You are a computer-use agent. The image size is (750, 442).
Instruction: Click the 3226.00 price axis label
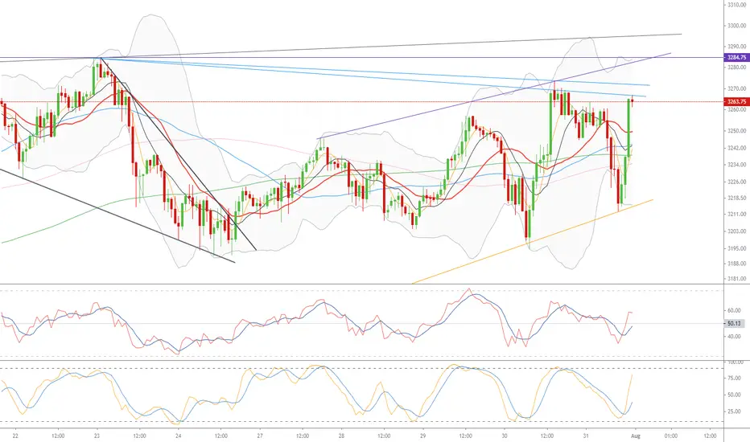pyautogui.click(x=736, y=182)
